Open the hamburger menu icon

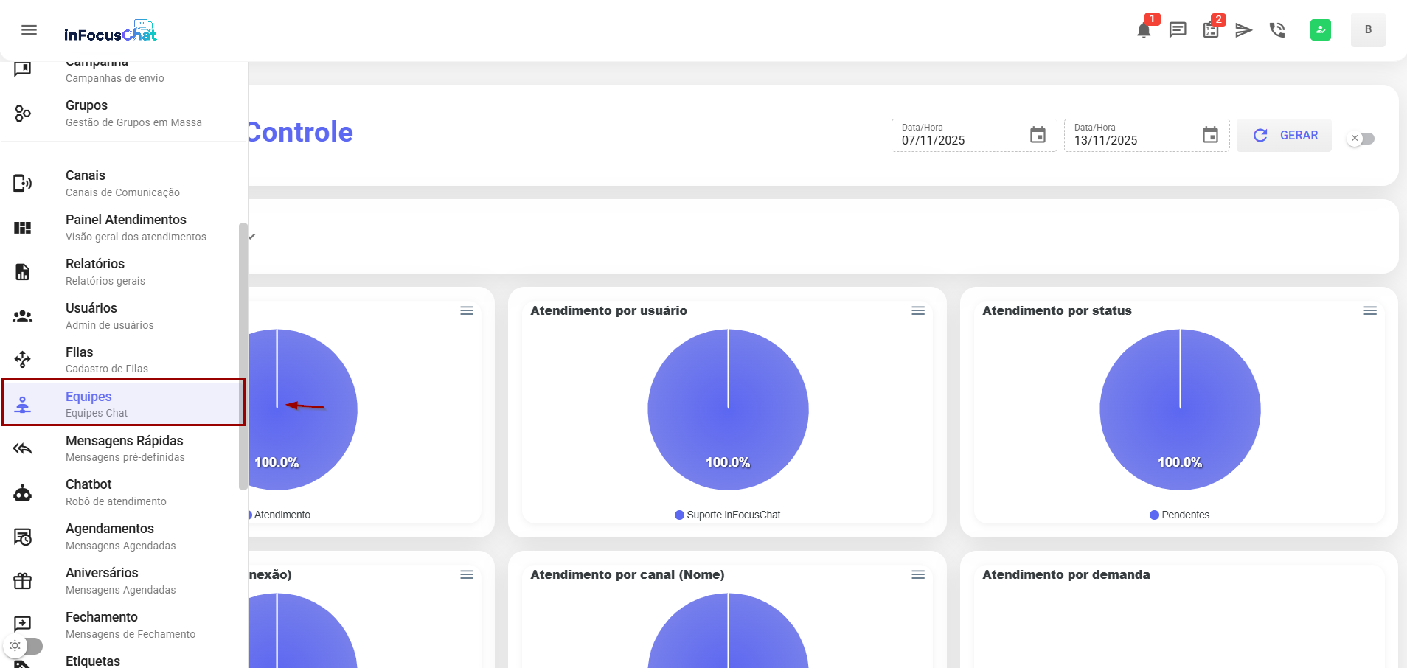coord(29,30)
